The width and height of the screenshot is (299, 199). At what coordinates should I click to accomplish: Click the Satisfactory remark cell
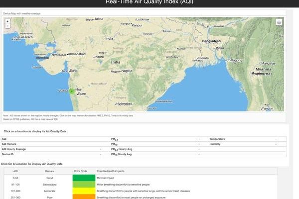click(x=49, y=185)
